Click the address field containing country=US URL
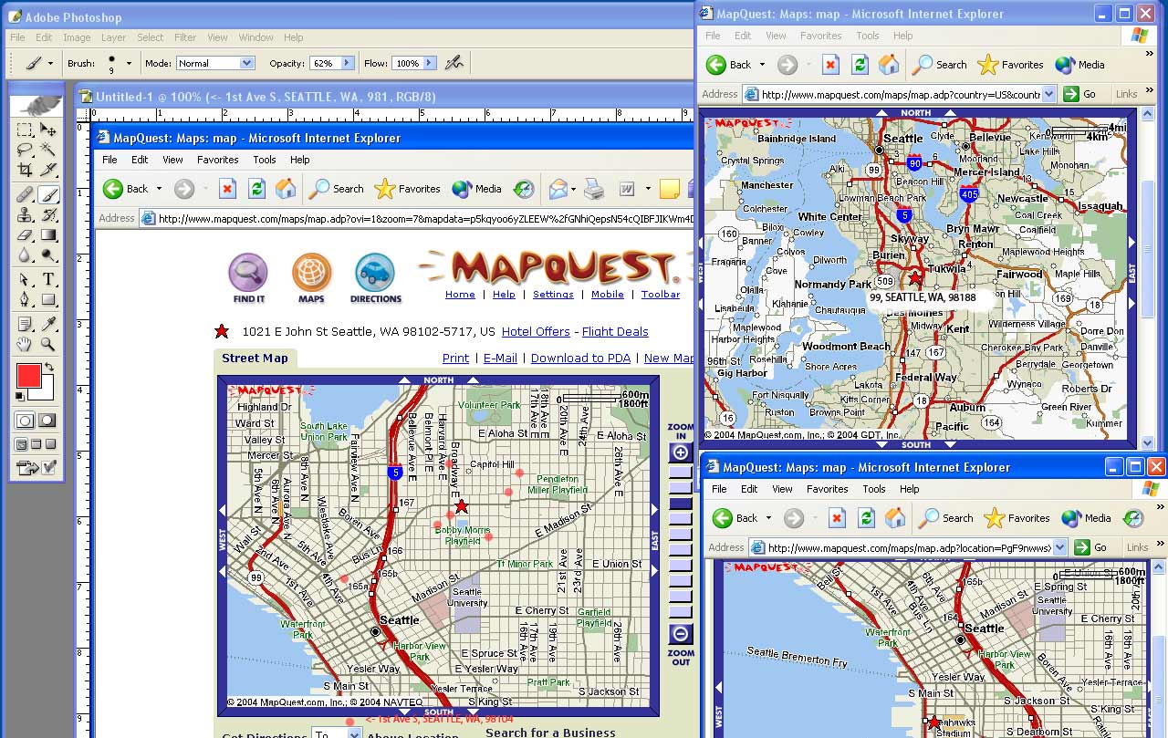This screenshot has height=738, width=1168. [x=899, y=94]
